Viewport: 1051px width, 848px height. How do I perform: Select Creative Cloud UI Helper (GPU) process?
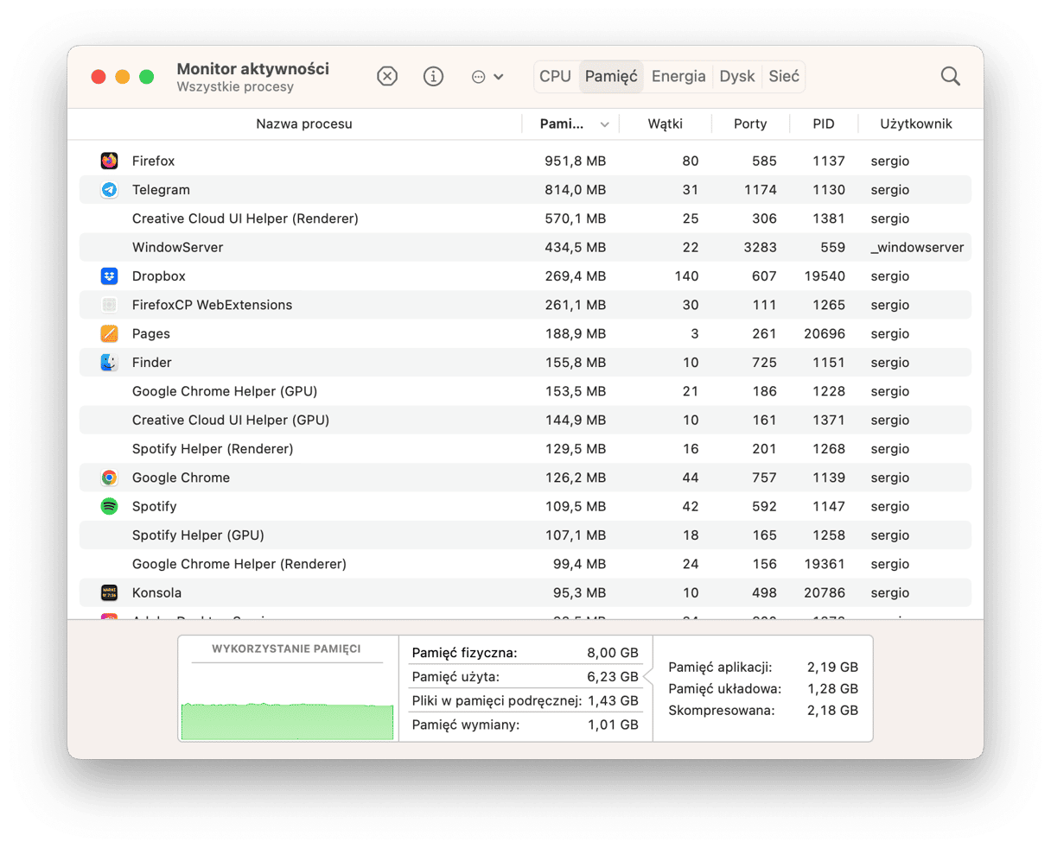(x=525, y=420)
